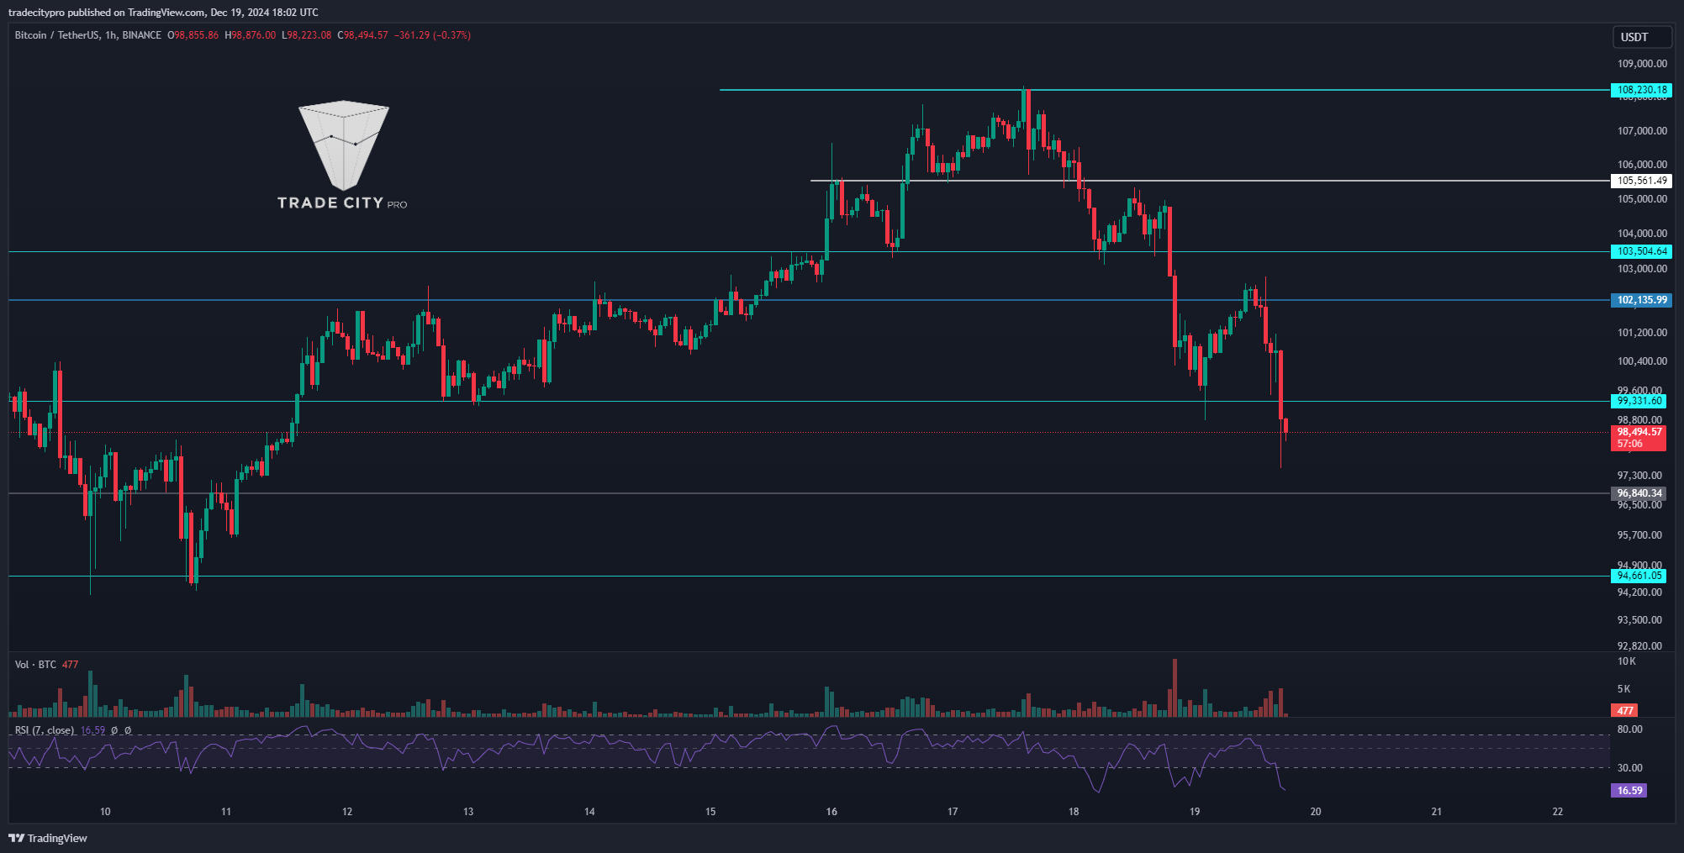
Task: Click the close value C98,494.57
Action: pos(362,35)
